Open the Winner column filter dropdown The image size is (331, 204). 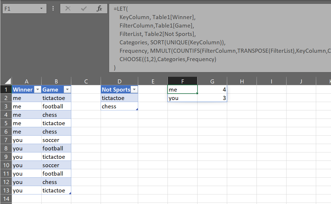[x=38, y=90]
